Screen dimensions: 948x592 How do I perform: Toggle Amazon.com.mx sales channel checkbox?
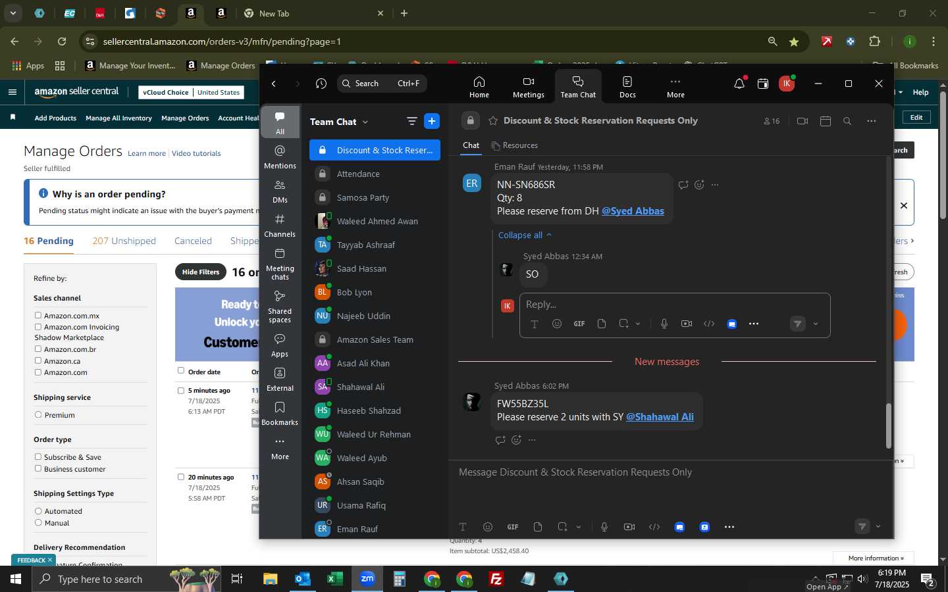point(38,316)
